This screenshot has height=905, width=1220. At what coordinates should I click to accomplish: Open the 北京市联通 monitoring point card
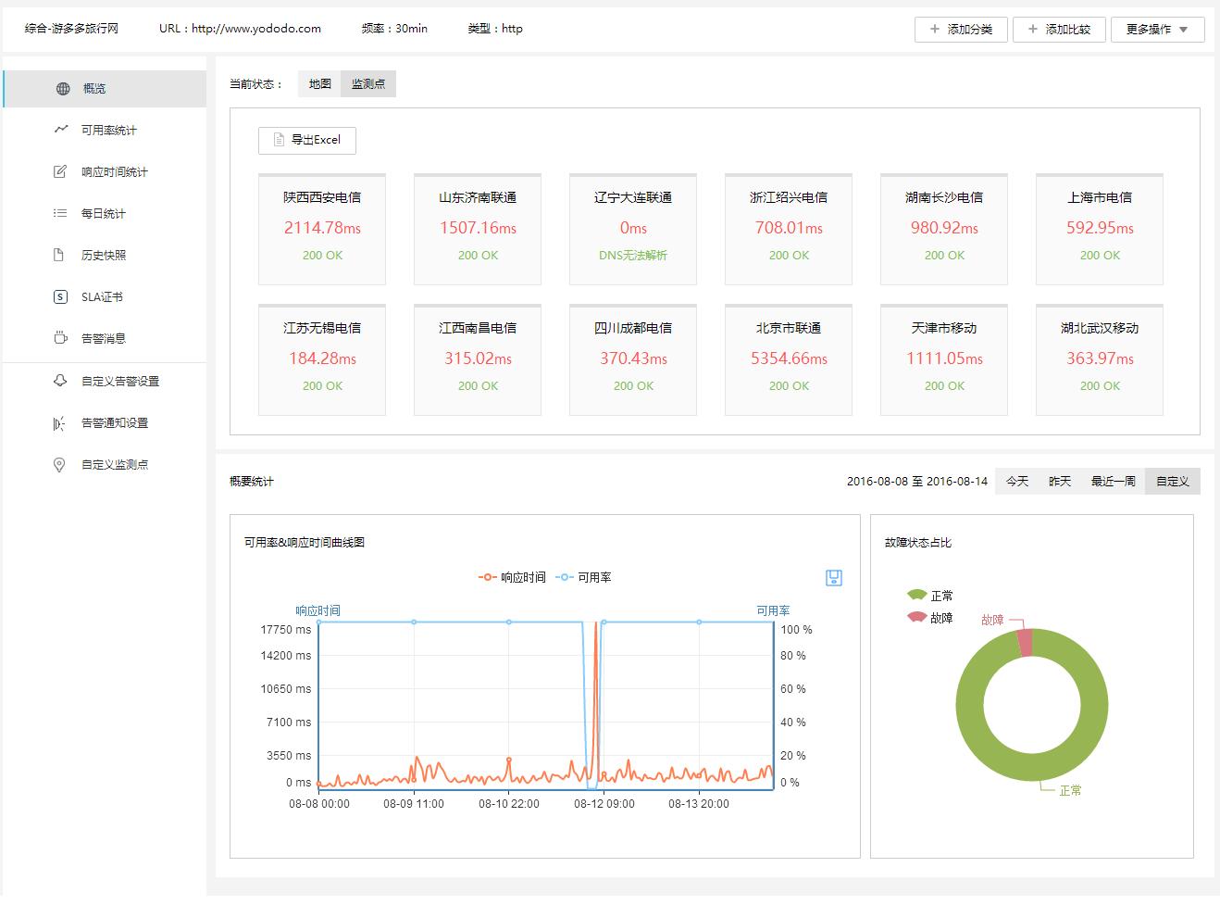789,358
